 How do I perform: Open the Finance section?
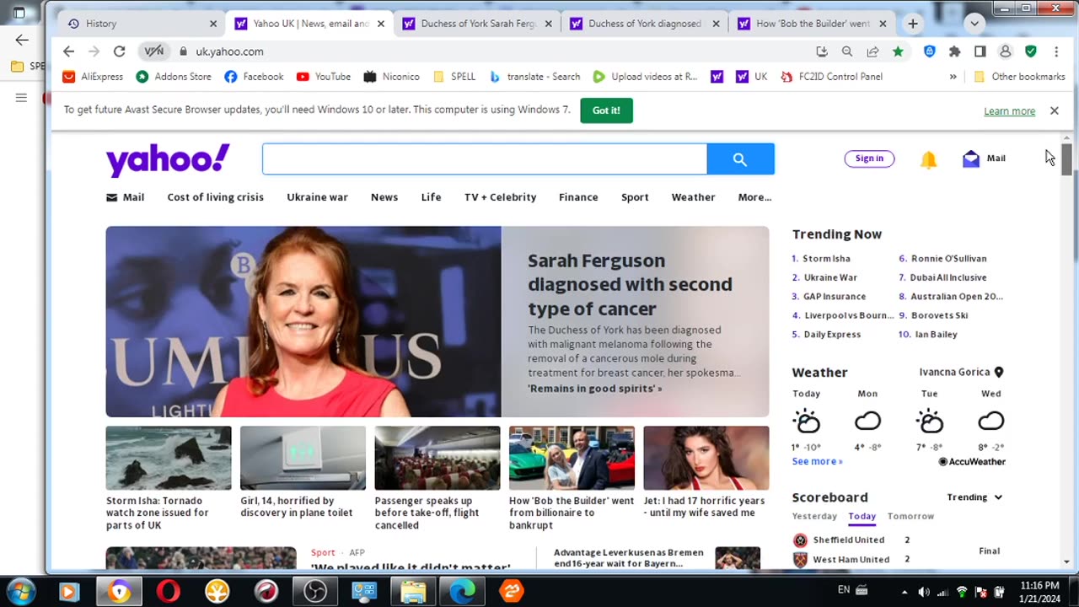578,197
